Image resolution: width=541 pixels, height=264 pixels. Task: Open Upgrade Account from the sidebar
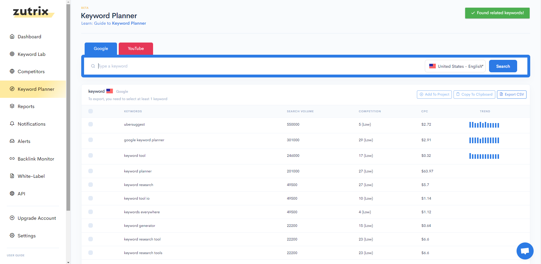37,218
